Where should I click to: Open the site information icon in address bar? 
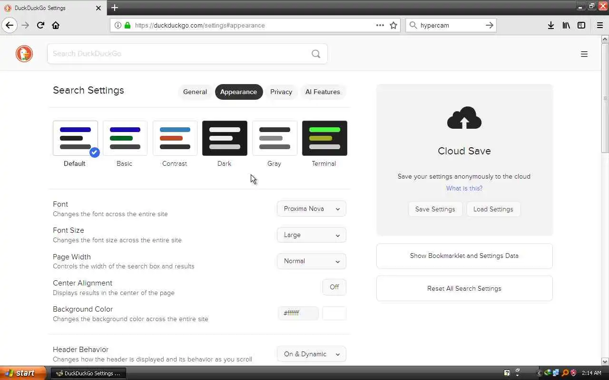pos(118,25)
